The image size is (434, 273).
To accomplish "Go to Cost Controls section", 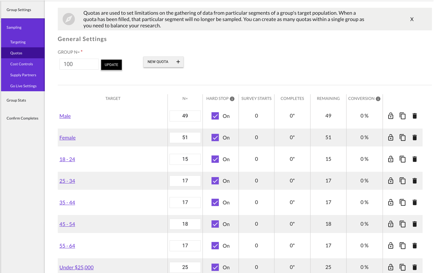I will pyautogui.click(x=22, y=64).
